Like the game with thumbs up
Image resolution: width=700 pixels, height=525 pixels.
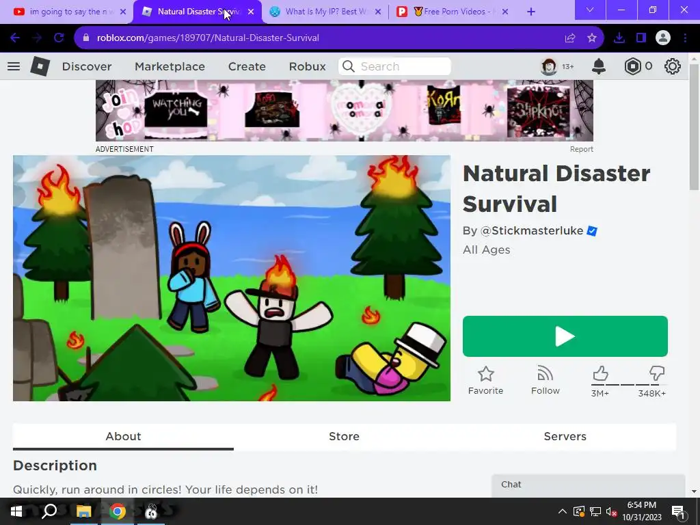pos(600,373)
